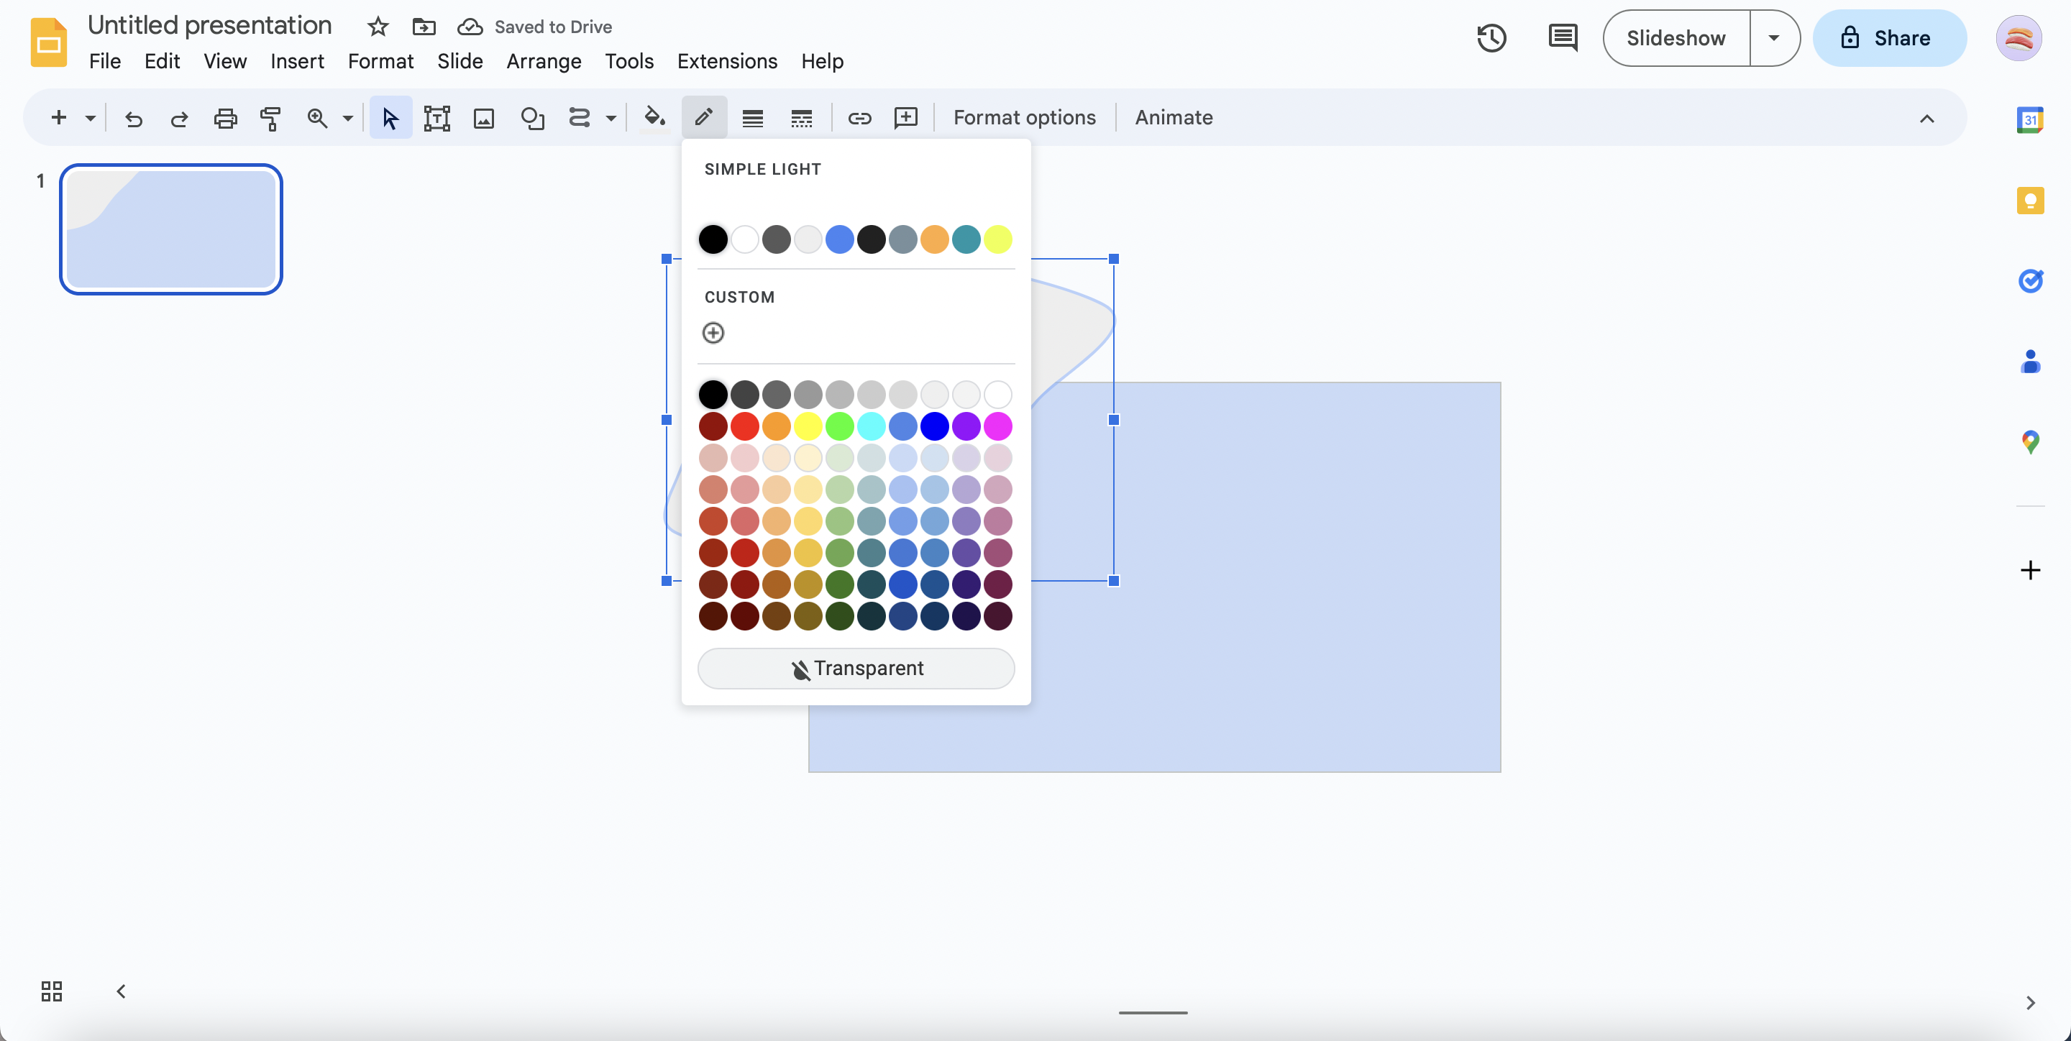Open the border dash style icon
The image size is (2071, 1041).
[801, 118]
